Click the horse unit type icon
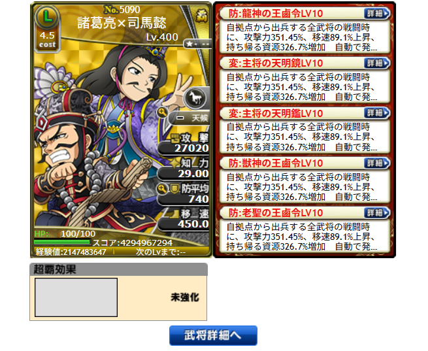This screenshot has height=351, width=428. point(195,98)
